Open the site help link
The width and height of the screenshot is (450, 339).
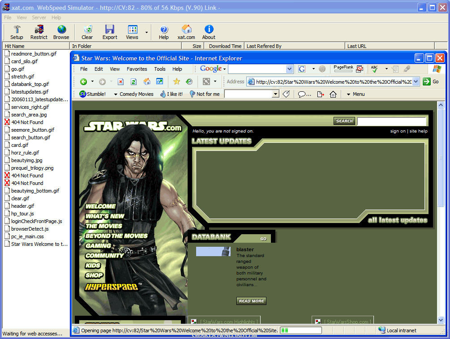[x=418, y=131]
